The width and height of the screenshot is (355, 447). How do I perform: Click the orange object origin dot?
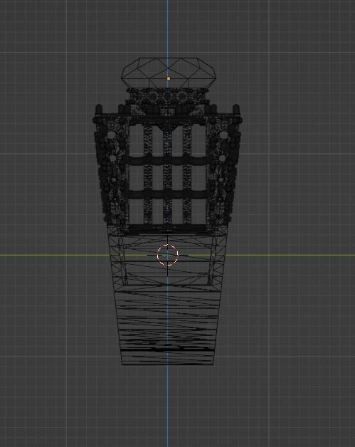169,78
